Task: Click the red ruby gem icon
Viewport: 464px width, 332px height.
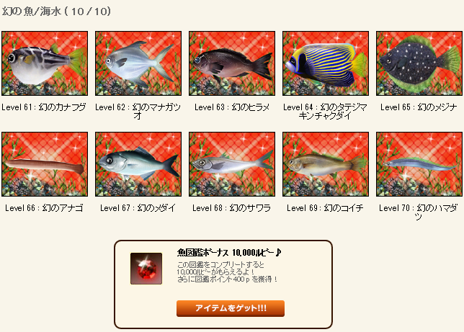Action: (x=146, y=269)
